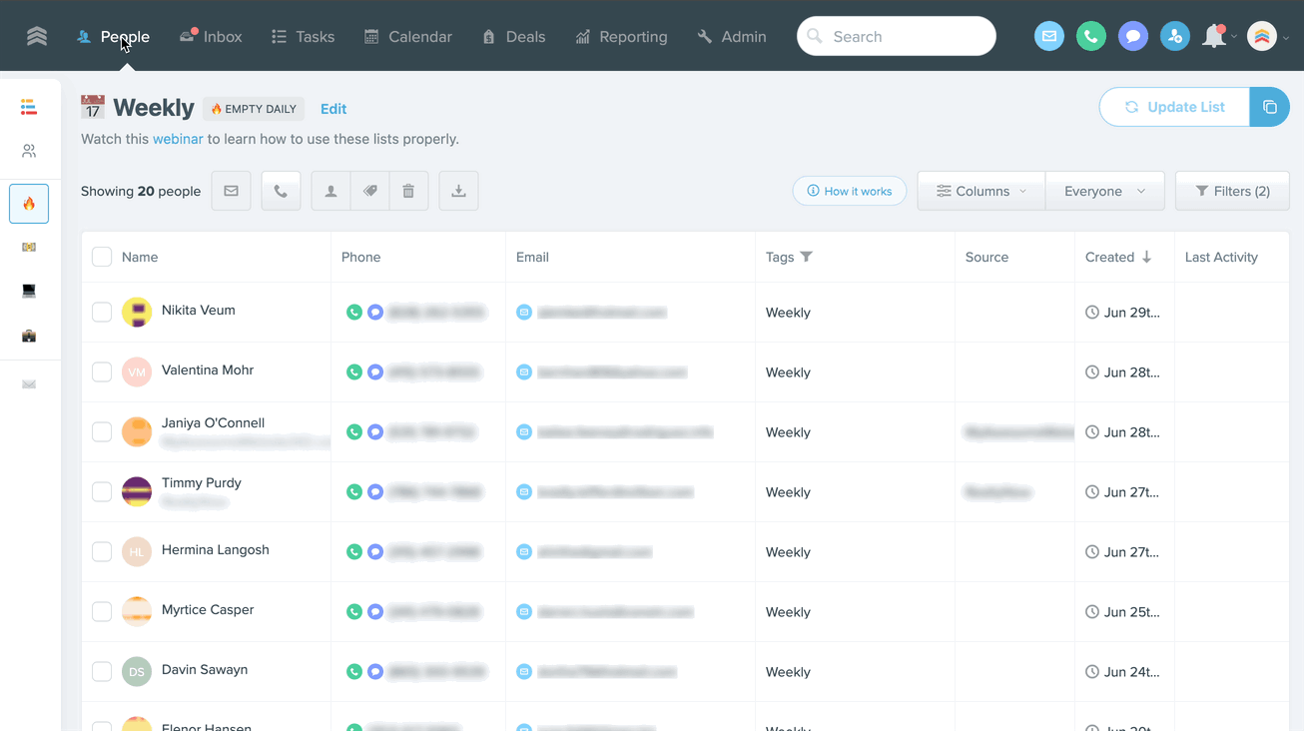
Task: Open the People tab
Action: tap(113, 37)
